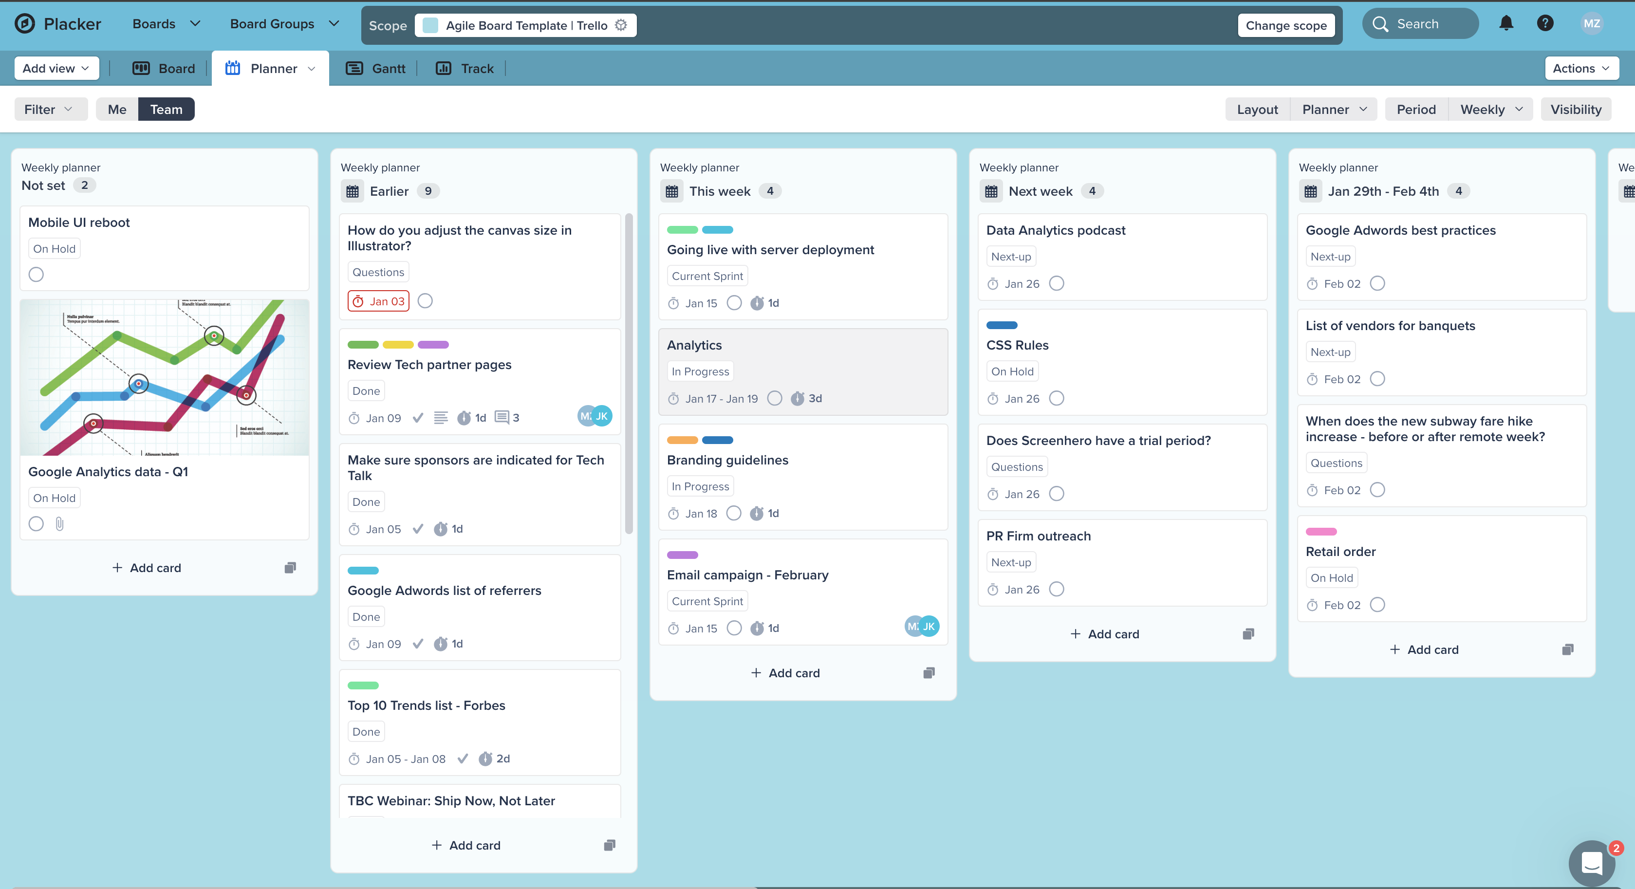This screenshot has height=889, width=1635.
Task: Mark Mobile UI reboot card complete
Action: pos(36,275)
